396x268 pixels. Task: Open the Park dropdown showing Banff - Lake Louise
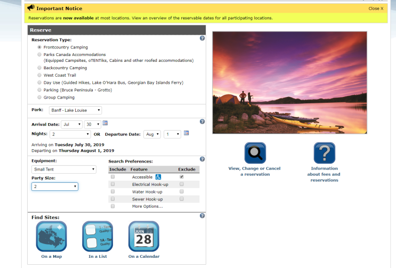coord(75,110)
